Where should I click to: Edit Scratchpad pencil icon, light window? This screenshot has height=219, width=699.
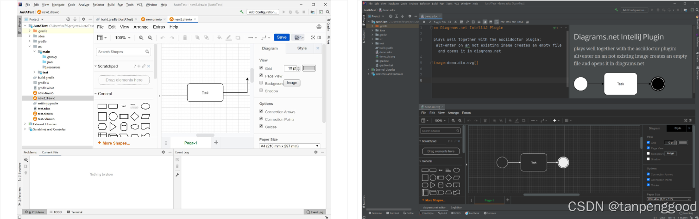pos(144,66)
